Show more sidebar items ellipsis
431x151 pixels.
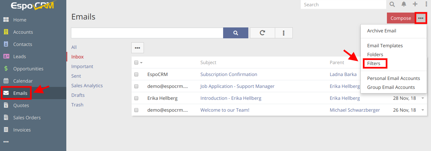pyautogui.click(x=6, y=142)
